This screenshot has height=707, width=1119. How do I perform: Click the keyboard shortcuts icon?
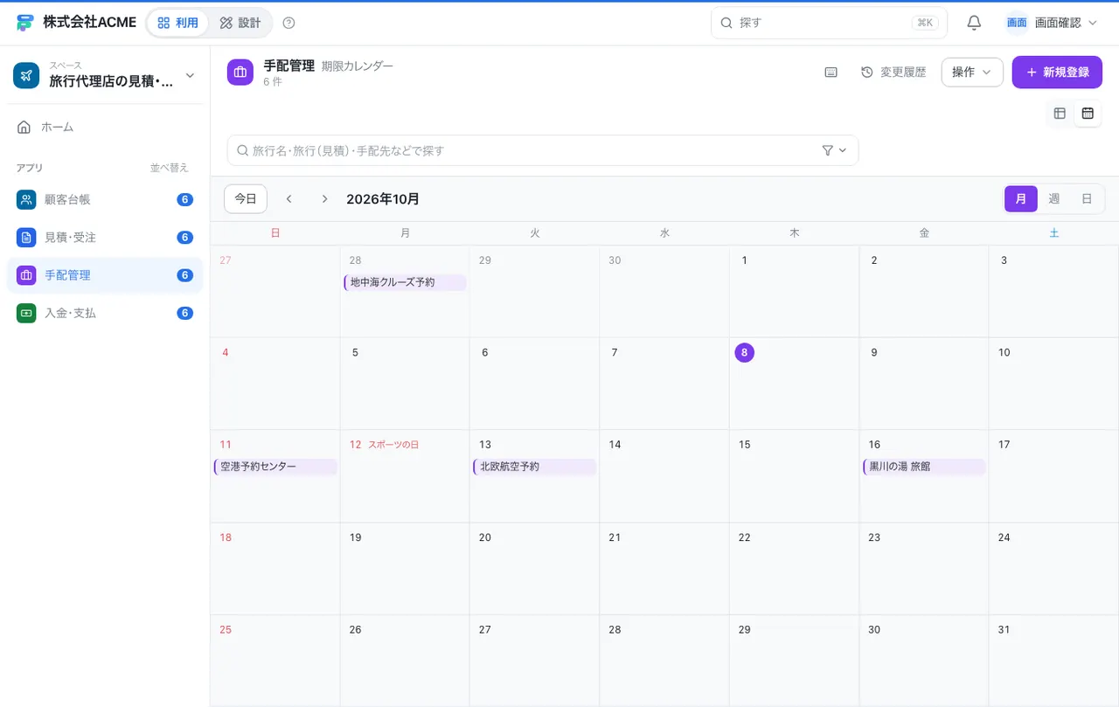(831, 73)
